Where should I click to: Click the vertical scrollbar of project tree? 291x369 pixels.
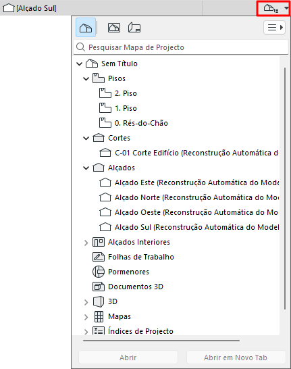click(285, 189)
